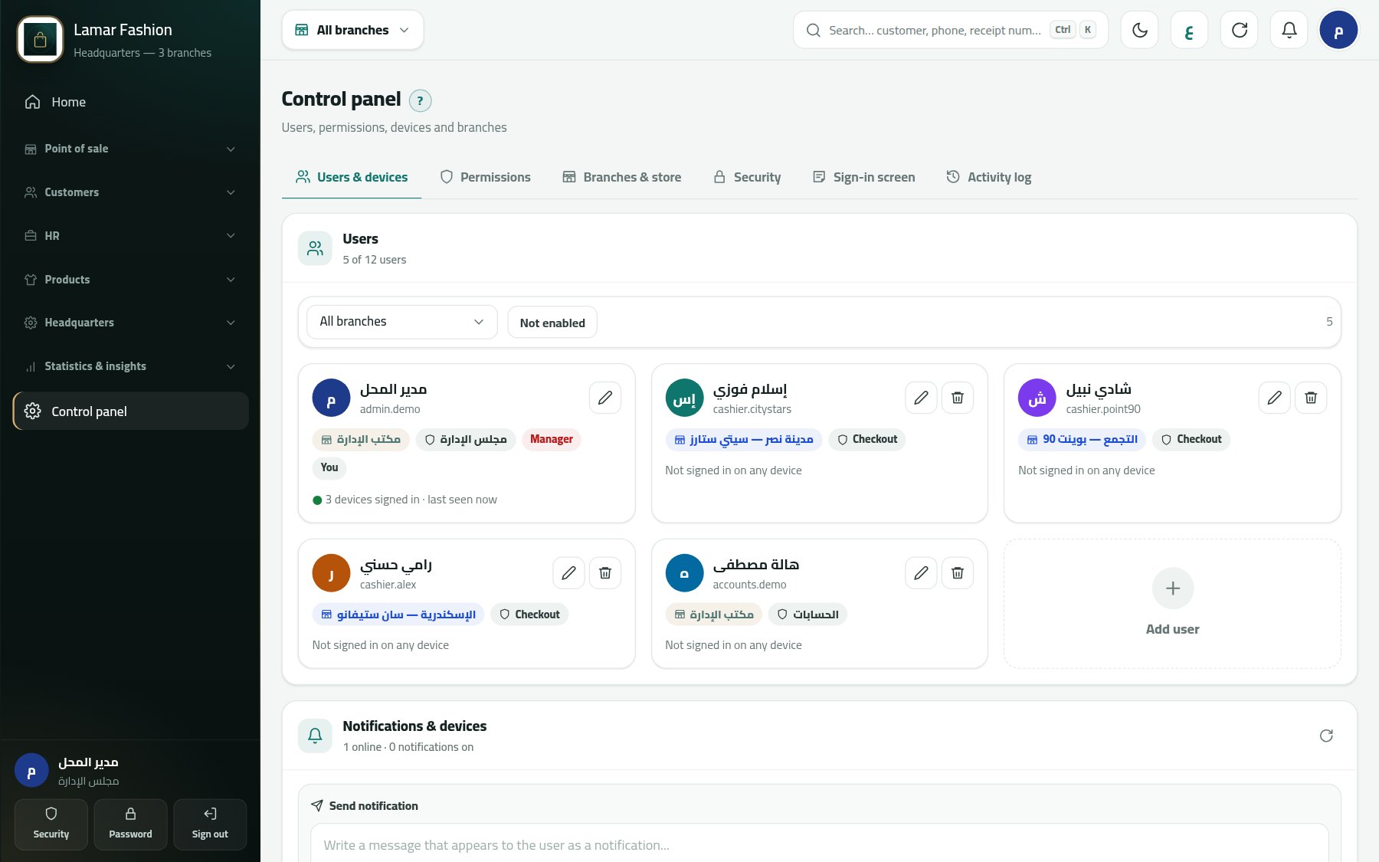Image resolution: width=1379 pixels, height=862 pixels.
Task: Click the notification message text box
Action: [x=819, y=844]
